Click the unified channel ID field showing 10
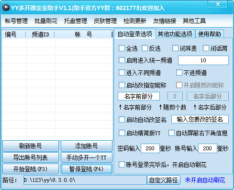This screenshot has width=234, height=190. click(x=203, y=60)
